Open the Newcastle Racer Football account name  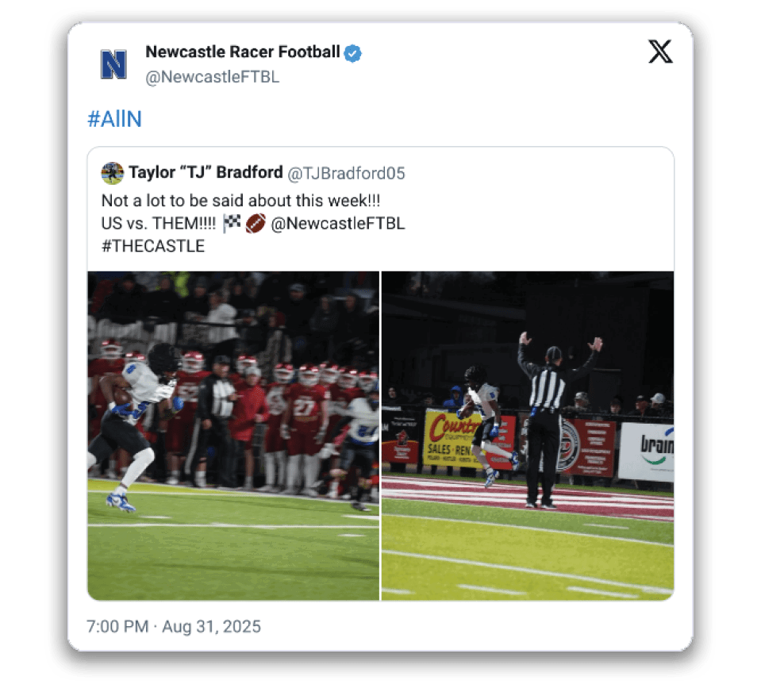[242, 52]
